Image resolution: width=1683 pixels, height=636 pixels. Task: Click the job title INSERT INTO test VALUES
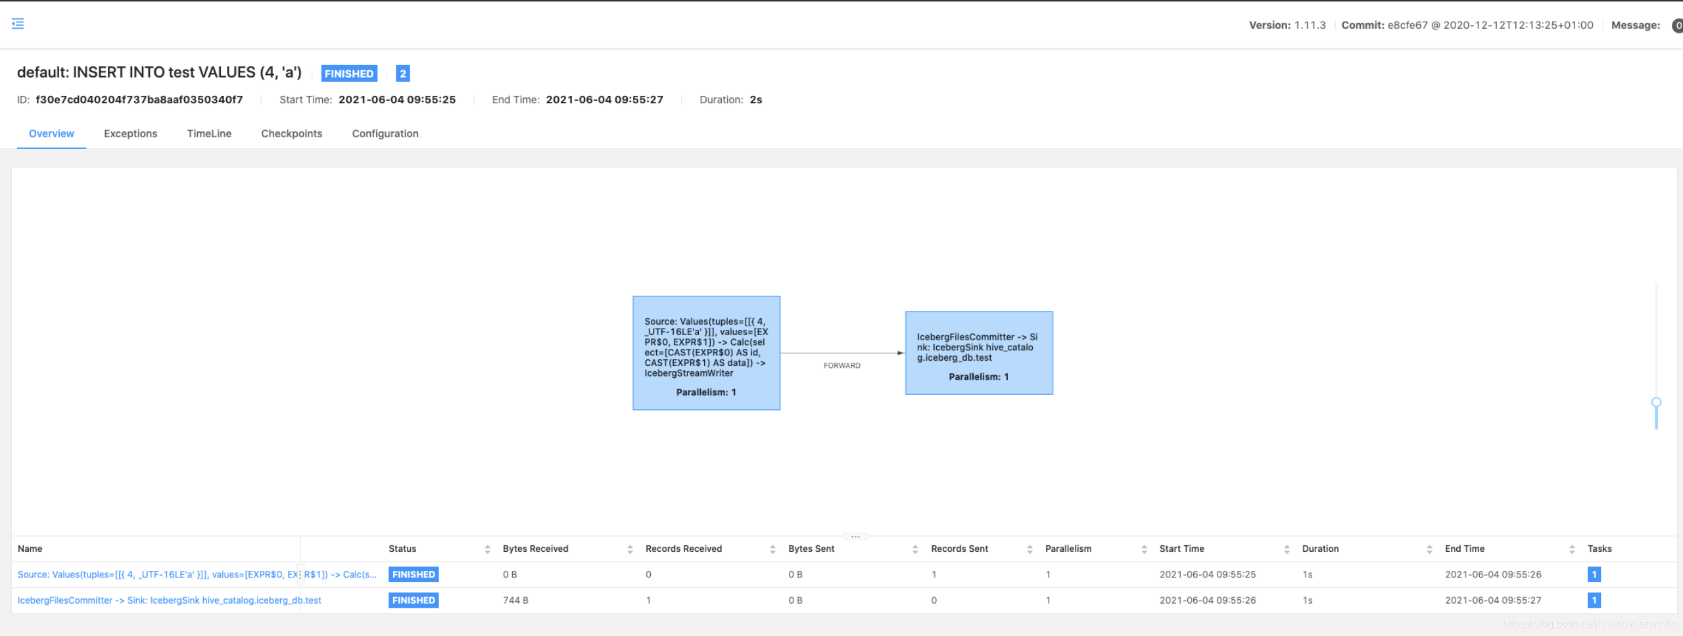click(159, 72)
